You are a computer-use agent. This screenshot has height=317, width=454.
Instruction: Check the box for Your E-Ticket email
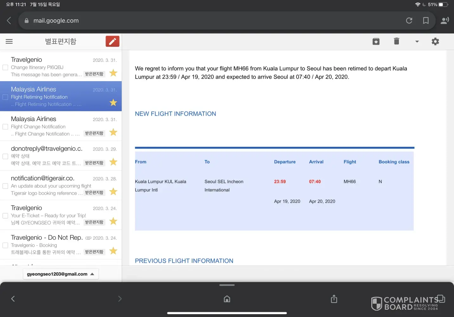click(x=5, y=216)
